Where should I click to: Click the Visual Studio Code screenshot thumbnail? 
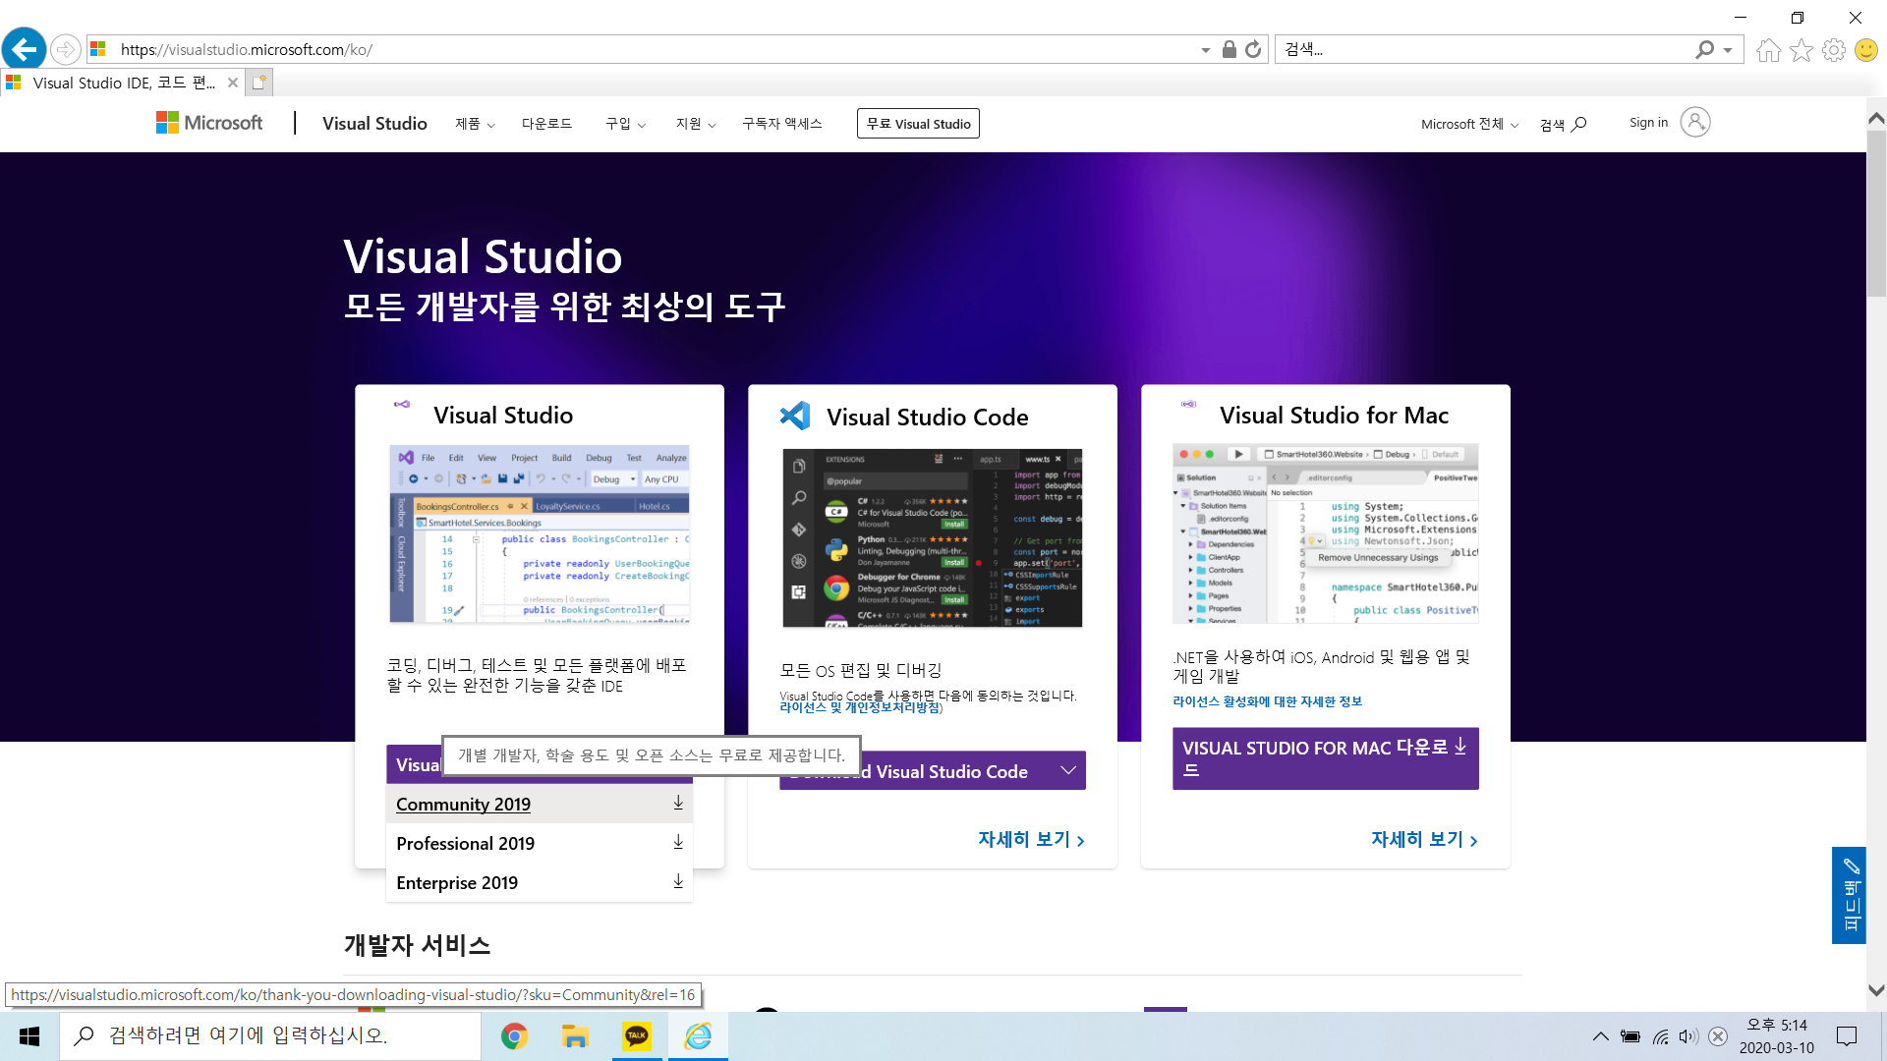coord(932,538)
